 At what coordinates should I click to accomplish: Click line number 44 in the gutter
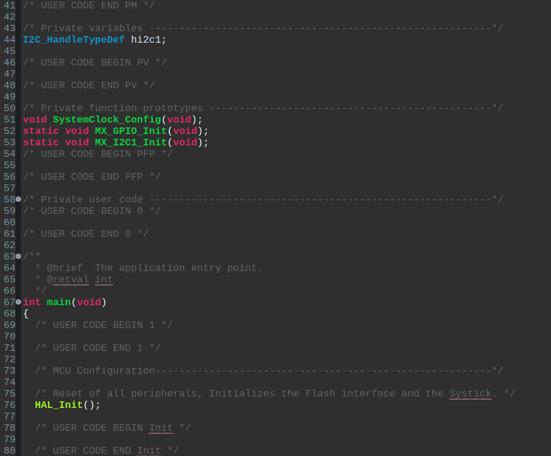point(9,40)
